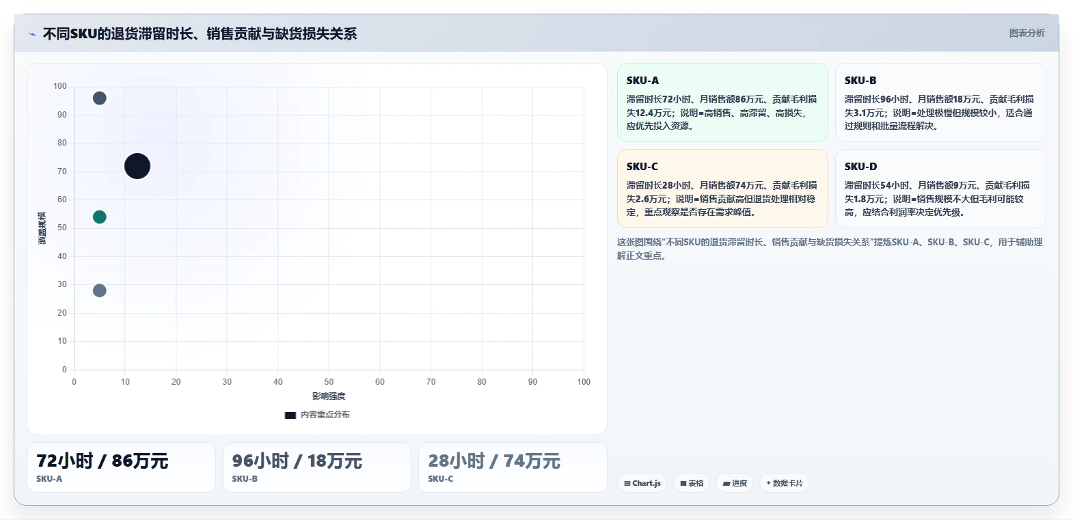Open the SKU-C description card

click(x=722, y=189)
